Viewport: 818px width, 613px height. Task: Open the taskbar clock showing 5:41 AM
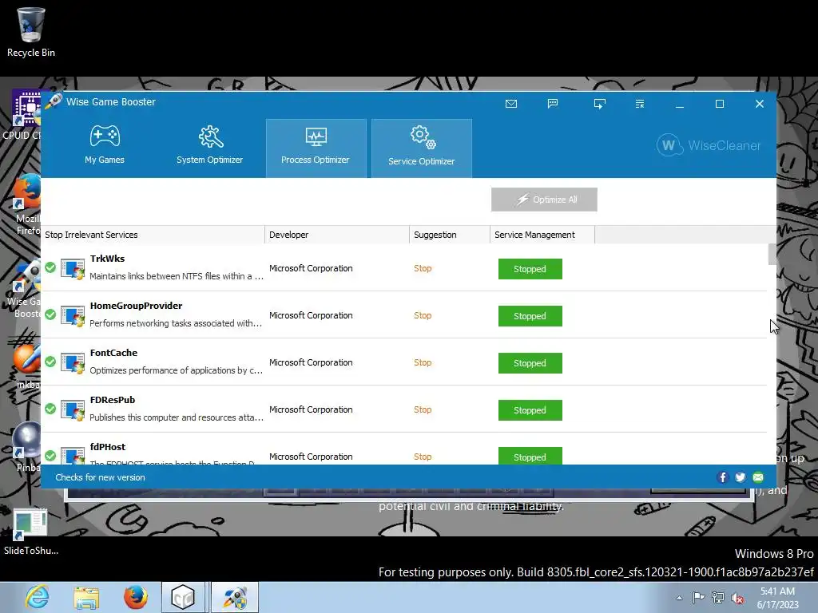[778, 598]
